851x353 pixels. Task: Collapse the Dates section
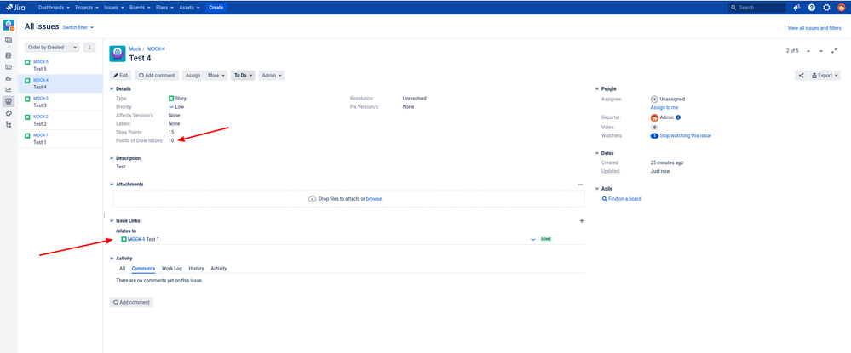tap(597, 153)
